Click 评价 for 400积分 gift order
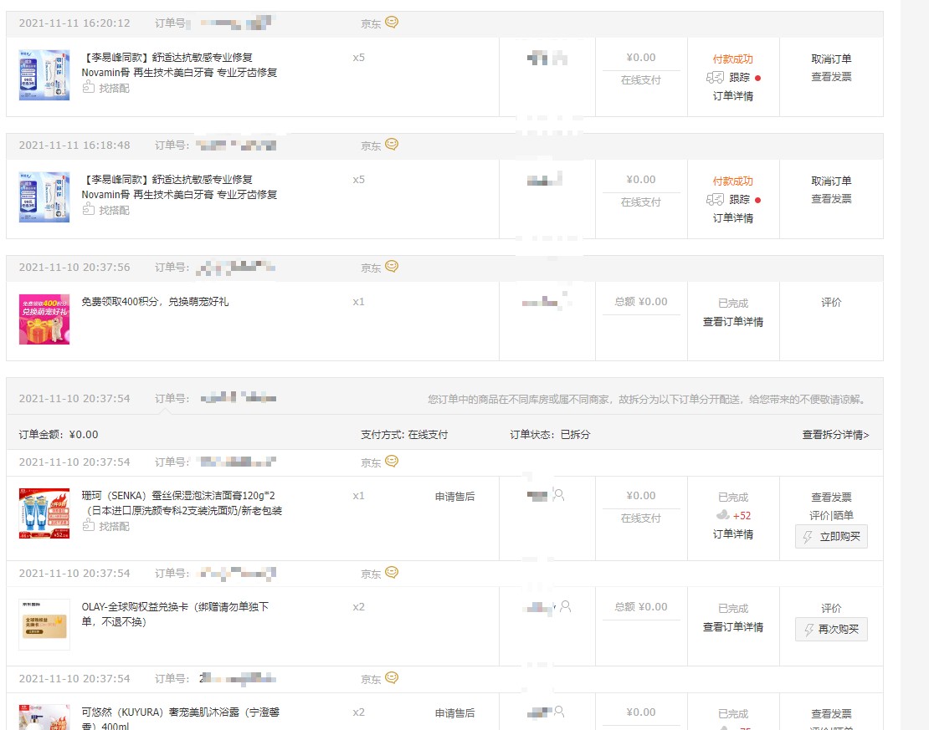Image resolution: width=929 pixels, height=730 pixels. [x=831, y=303]
